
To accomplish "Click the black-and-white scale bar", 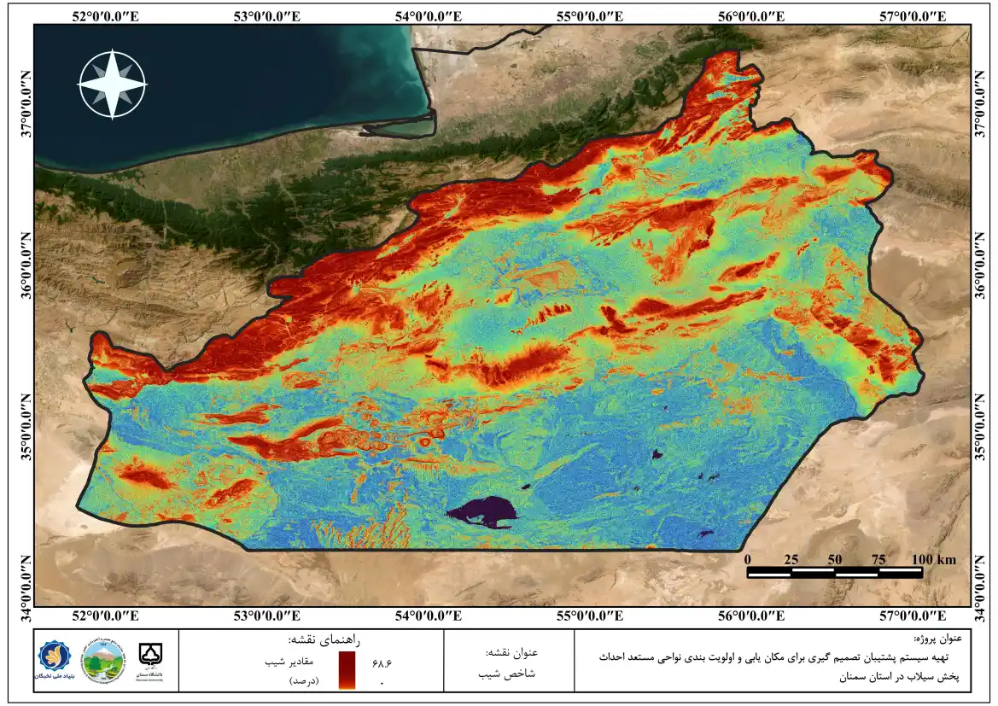I will click(x=834, y=573).
